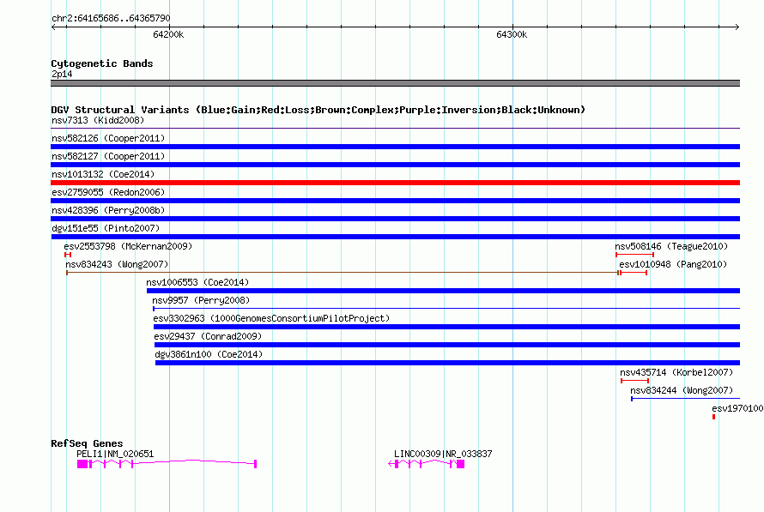The height and width of the screenshot is (512, 764).
Task: Open variant nsv428396 (Perry2008b) label
Action: [108, 210]
